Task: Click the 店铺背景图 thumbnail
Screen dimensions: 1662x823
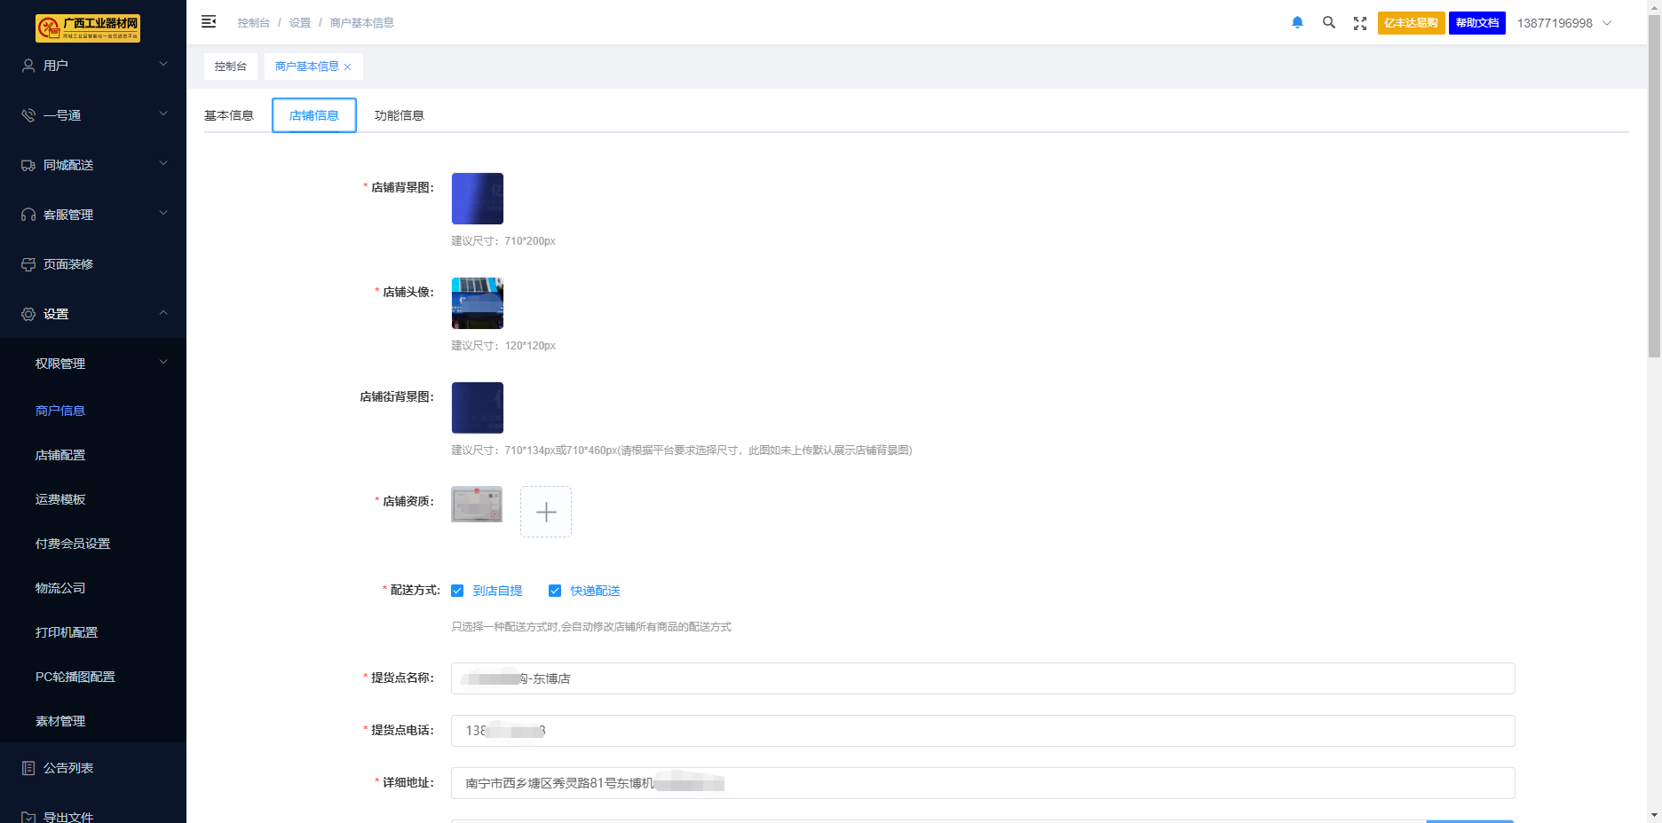Action: pyautogui.click(x=478, y=199)
